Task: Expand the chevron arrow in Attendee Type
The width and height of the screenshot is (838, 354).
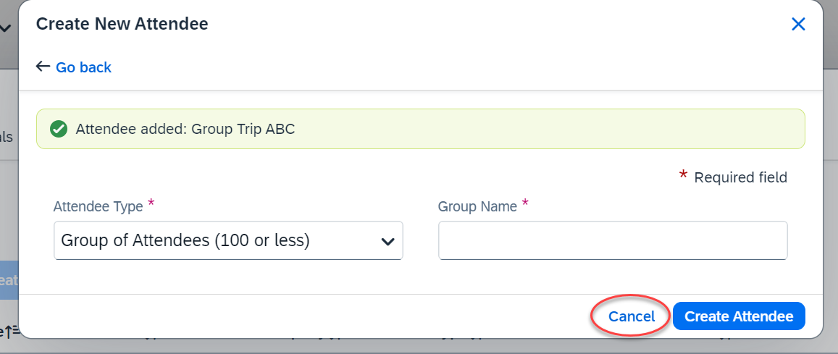Action: click(387, 241)
